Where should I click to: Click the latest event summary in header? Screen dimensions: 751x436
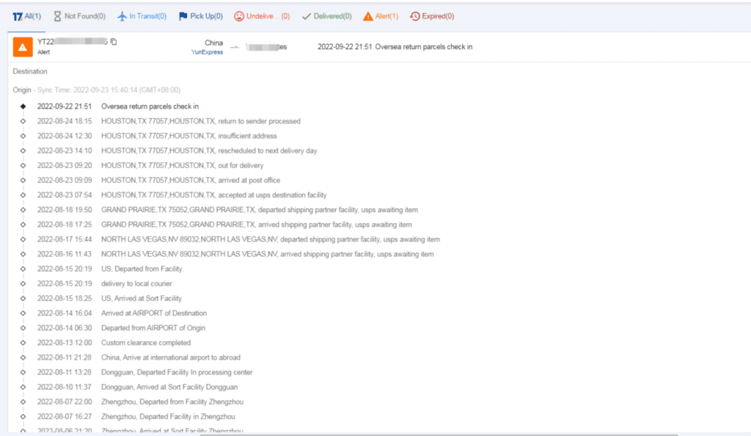(x=395, y=47)
